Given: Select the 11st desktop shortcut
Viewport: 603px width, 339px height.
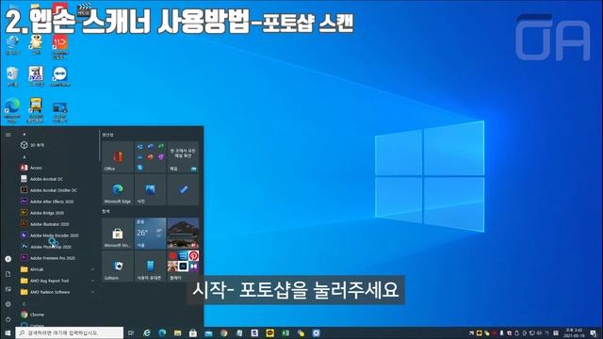Looking at the screenshot, I should [x=60, y=46].
